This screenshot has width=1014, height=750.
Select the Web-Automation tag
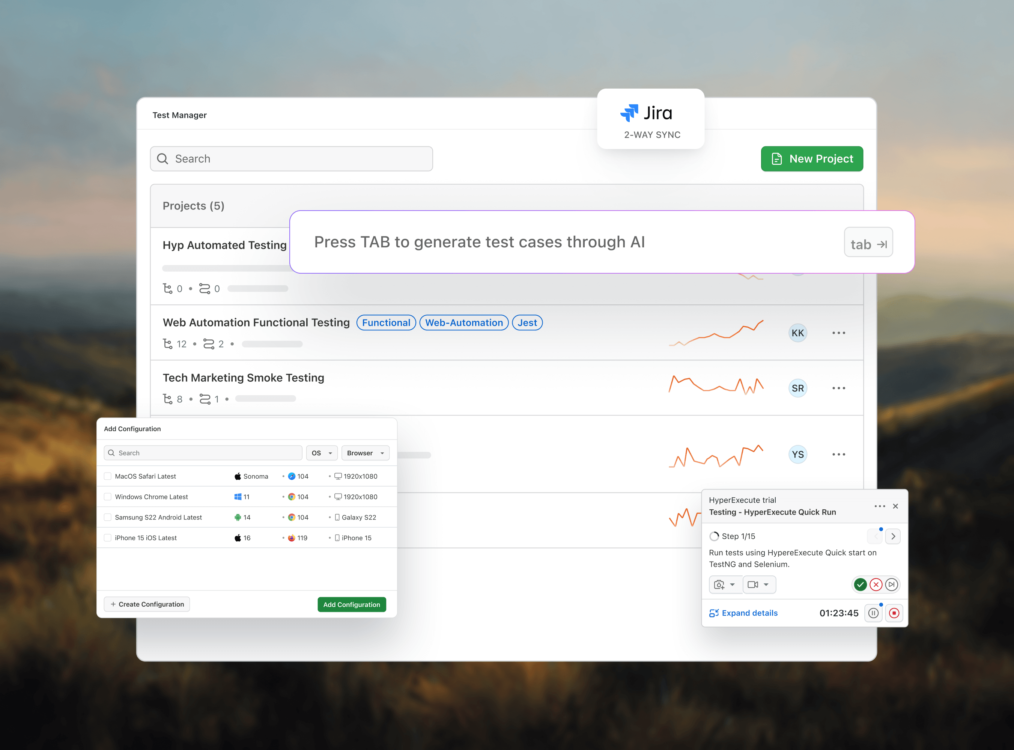[464, 323]
